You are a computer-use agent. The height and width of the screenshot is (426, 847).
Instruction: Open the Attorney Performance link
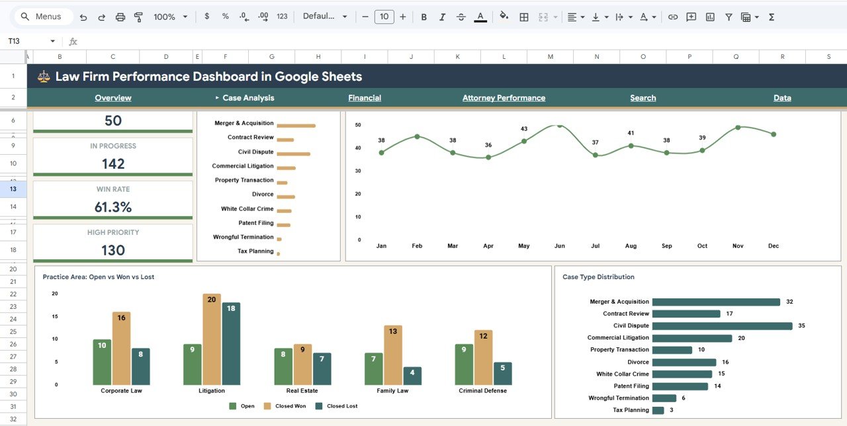pyautogui.click(x=504, y=97)
